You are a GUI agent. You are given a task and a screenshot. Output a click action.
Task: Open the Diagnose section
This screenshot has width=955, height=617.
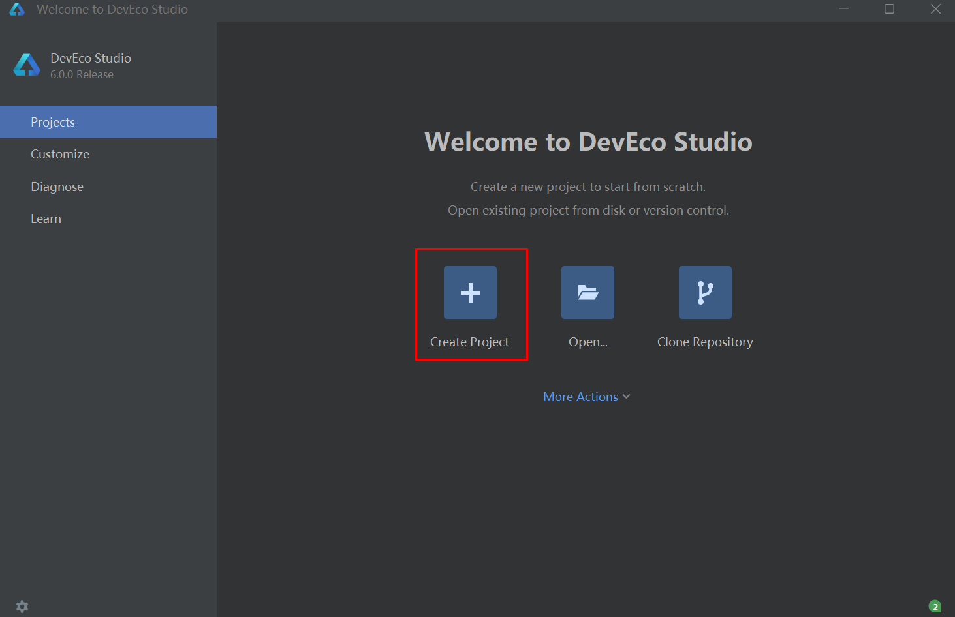(x=57, y=187)
